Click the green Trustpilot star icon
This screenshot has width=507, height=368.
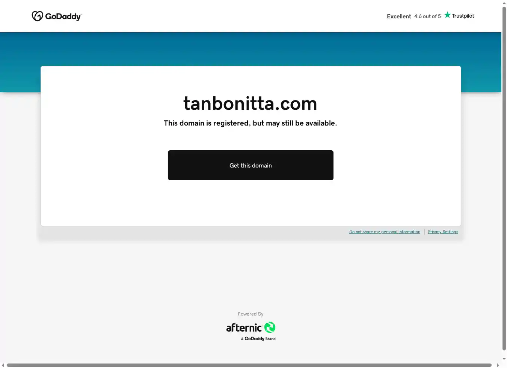(447, 15)
